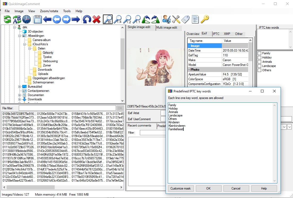Screen dimensions: 293x198
Task: Select the Contactpersonen folder icon in tree
Action: pyautogui.click(x=24, y=91)
